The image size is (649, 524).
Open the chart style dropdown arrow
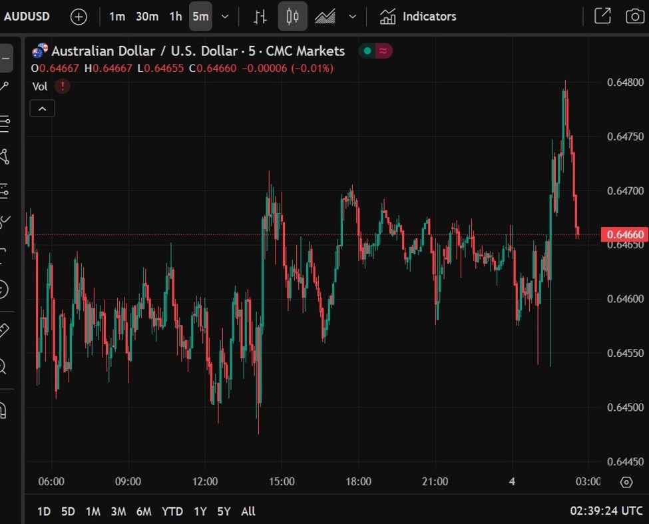352,17
